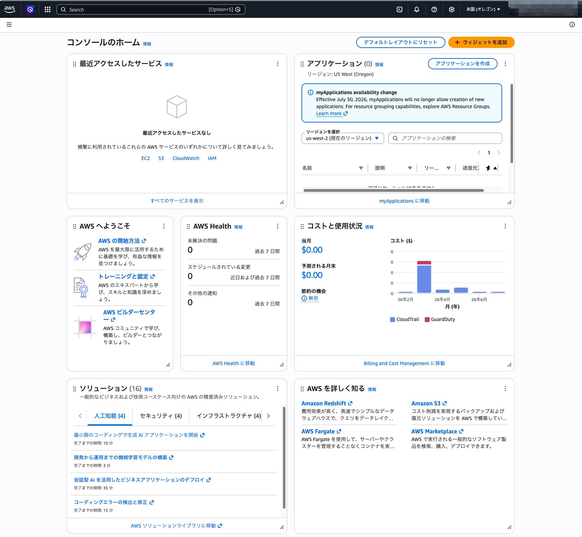Click the AWS logo home icon
The height and width of the screenshot is (537, 582).
(x=10, y=9)
